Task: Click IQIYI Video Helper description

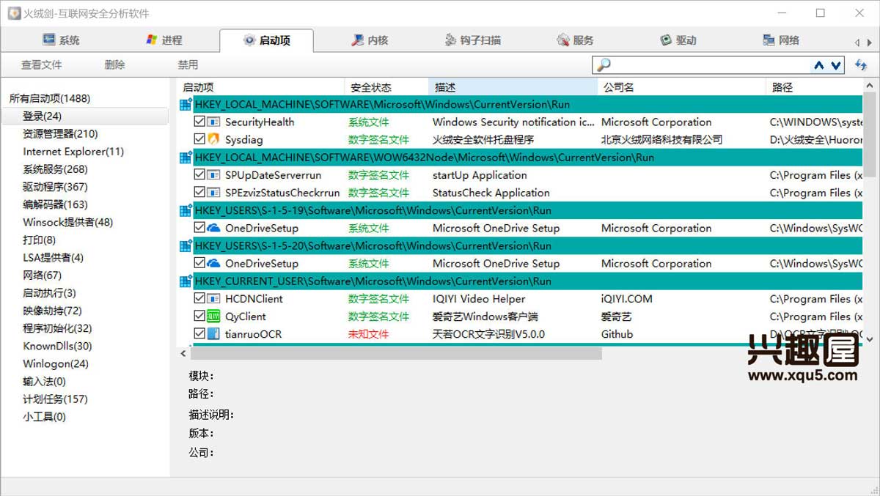Action: [479, 299]
